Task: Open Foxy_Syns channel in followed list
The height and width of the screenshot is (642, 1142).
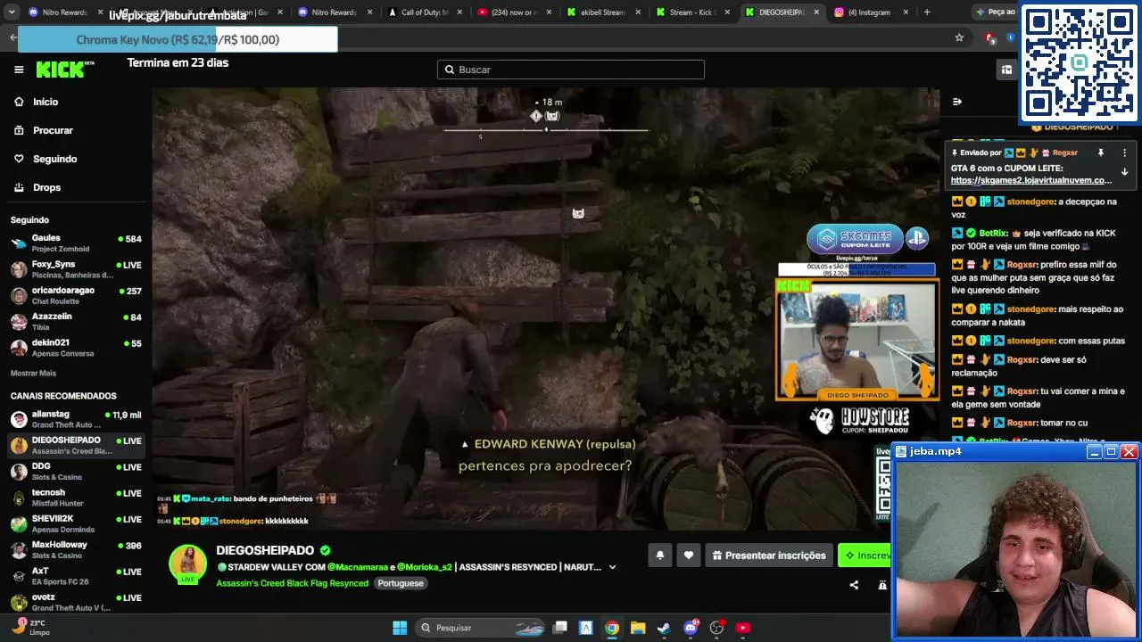Action: tap(76, 269)
